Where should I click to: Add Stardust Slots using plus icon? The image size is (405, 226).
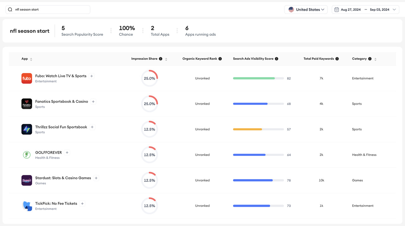click(x=97, y=178)
